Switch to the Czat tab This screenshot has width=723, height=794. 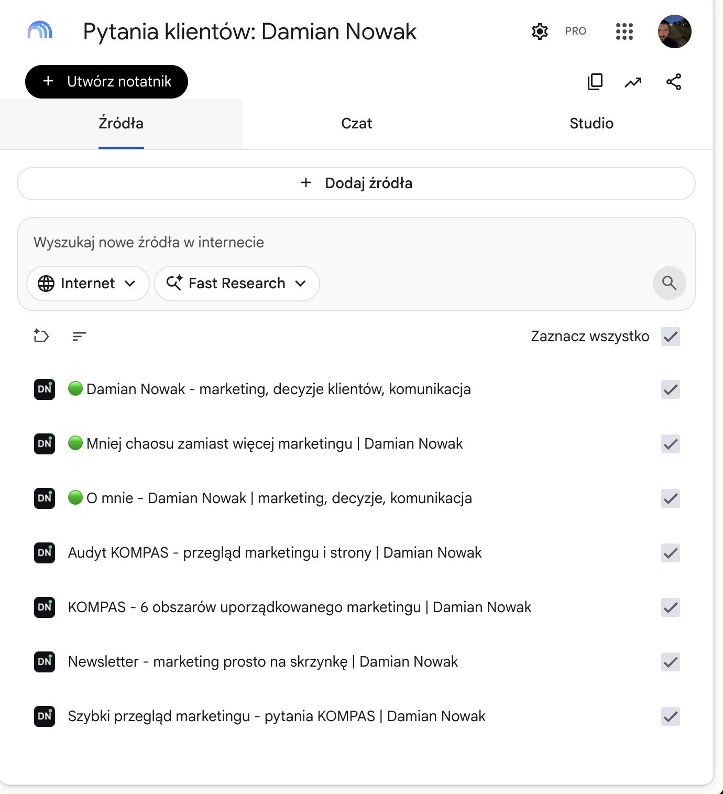356,124
